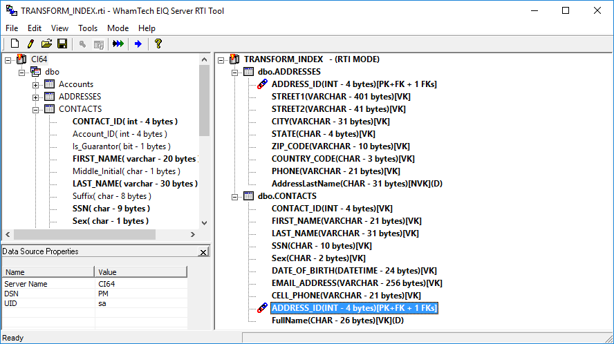
Task: Save with the floppy disk icon
Action: (62, 44)
